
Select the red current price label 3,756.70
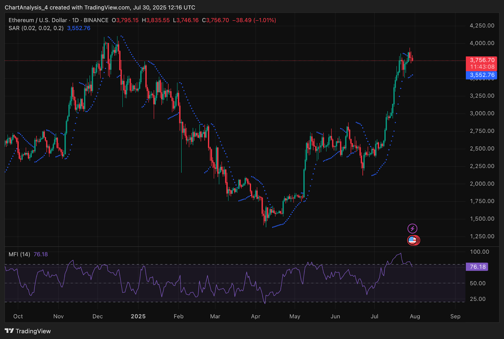482,60
